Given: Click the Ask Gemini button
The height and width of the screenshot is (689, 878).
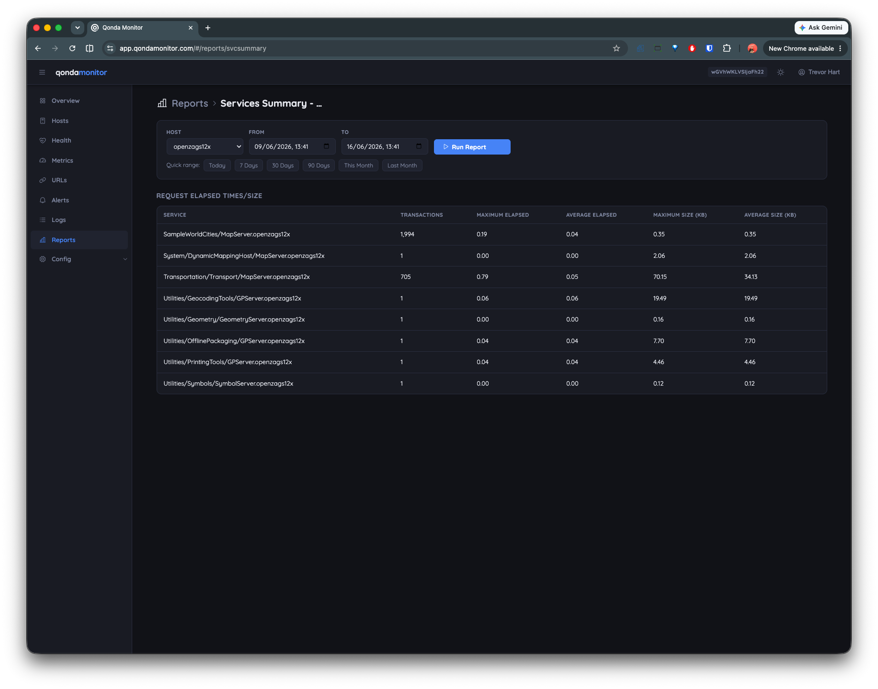Looking at the screenshot, I should [x=821, y=28].
